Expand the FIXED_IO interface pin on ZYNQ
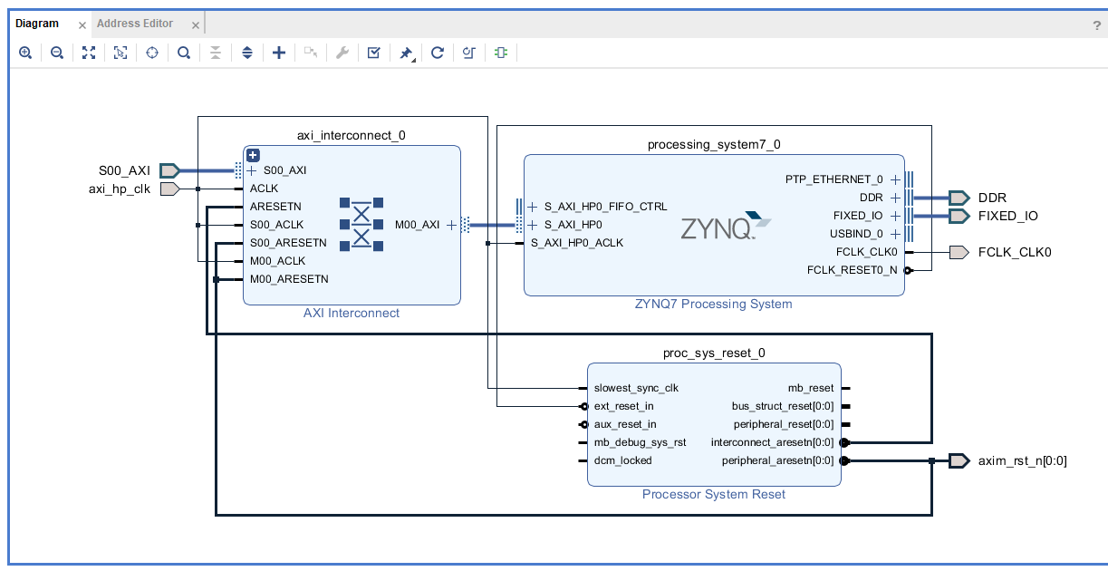The width and height of the screenshot is (1108, 571). [895, 216]
